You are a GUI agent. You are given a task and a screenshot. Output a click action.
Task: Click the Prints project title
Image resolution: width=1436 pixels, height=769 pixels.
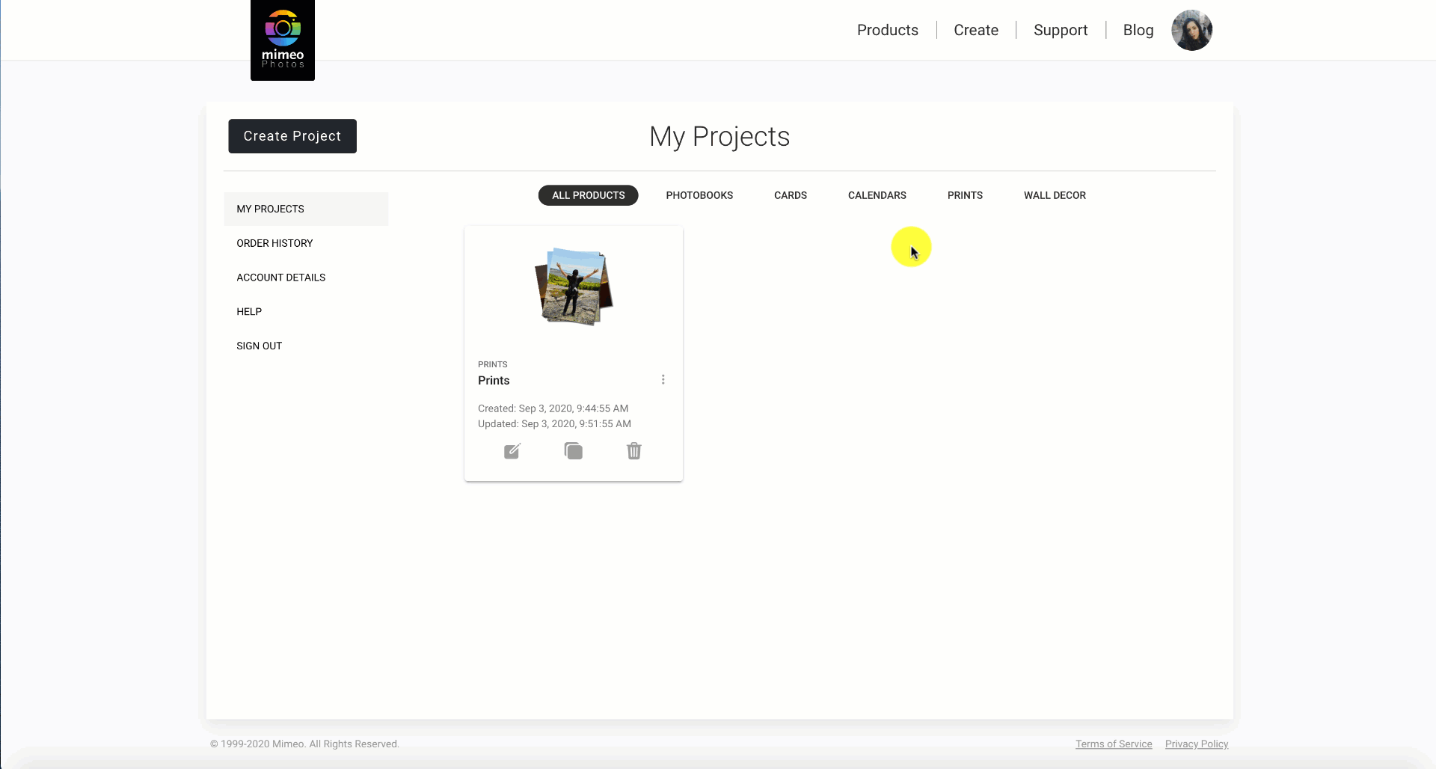tap(494, 380)
